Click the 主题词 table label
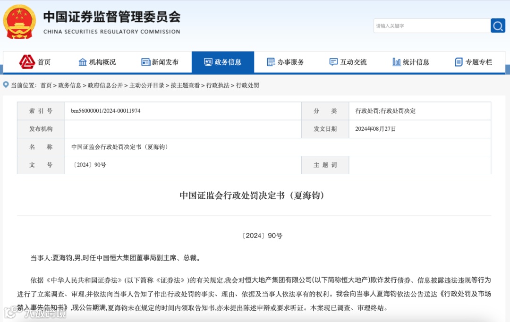This screenshot has height=322, width=510. pyautogui.click(x=325, y=165)
